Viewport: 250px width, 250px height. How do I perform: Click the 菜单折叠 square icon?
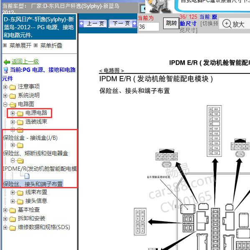point(36,45)
